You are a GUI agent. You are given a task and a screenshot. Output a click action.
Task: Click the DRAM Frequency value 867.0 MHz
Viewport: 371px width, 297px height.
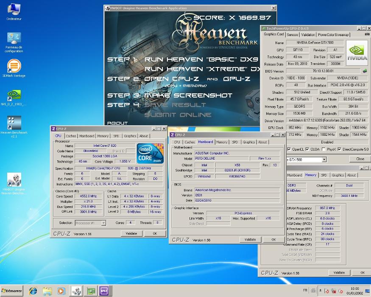click(327, 208)
